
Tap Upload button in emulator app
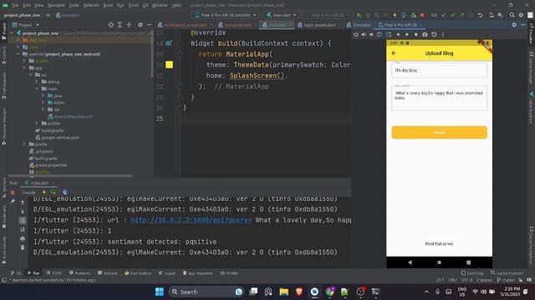point(439,132)
